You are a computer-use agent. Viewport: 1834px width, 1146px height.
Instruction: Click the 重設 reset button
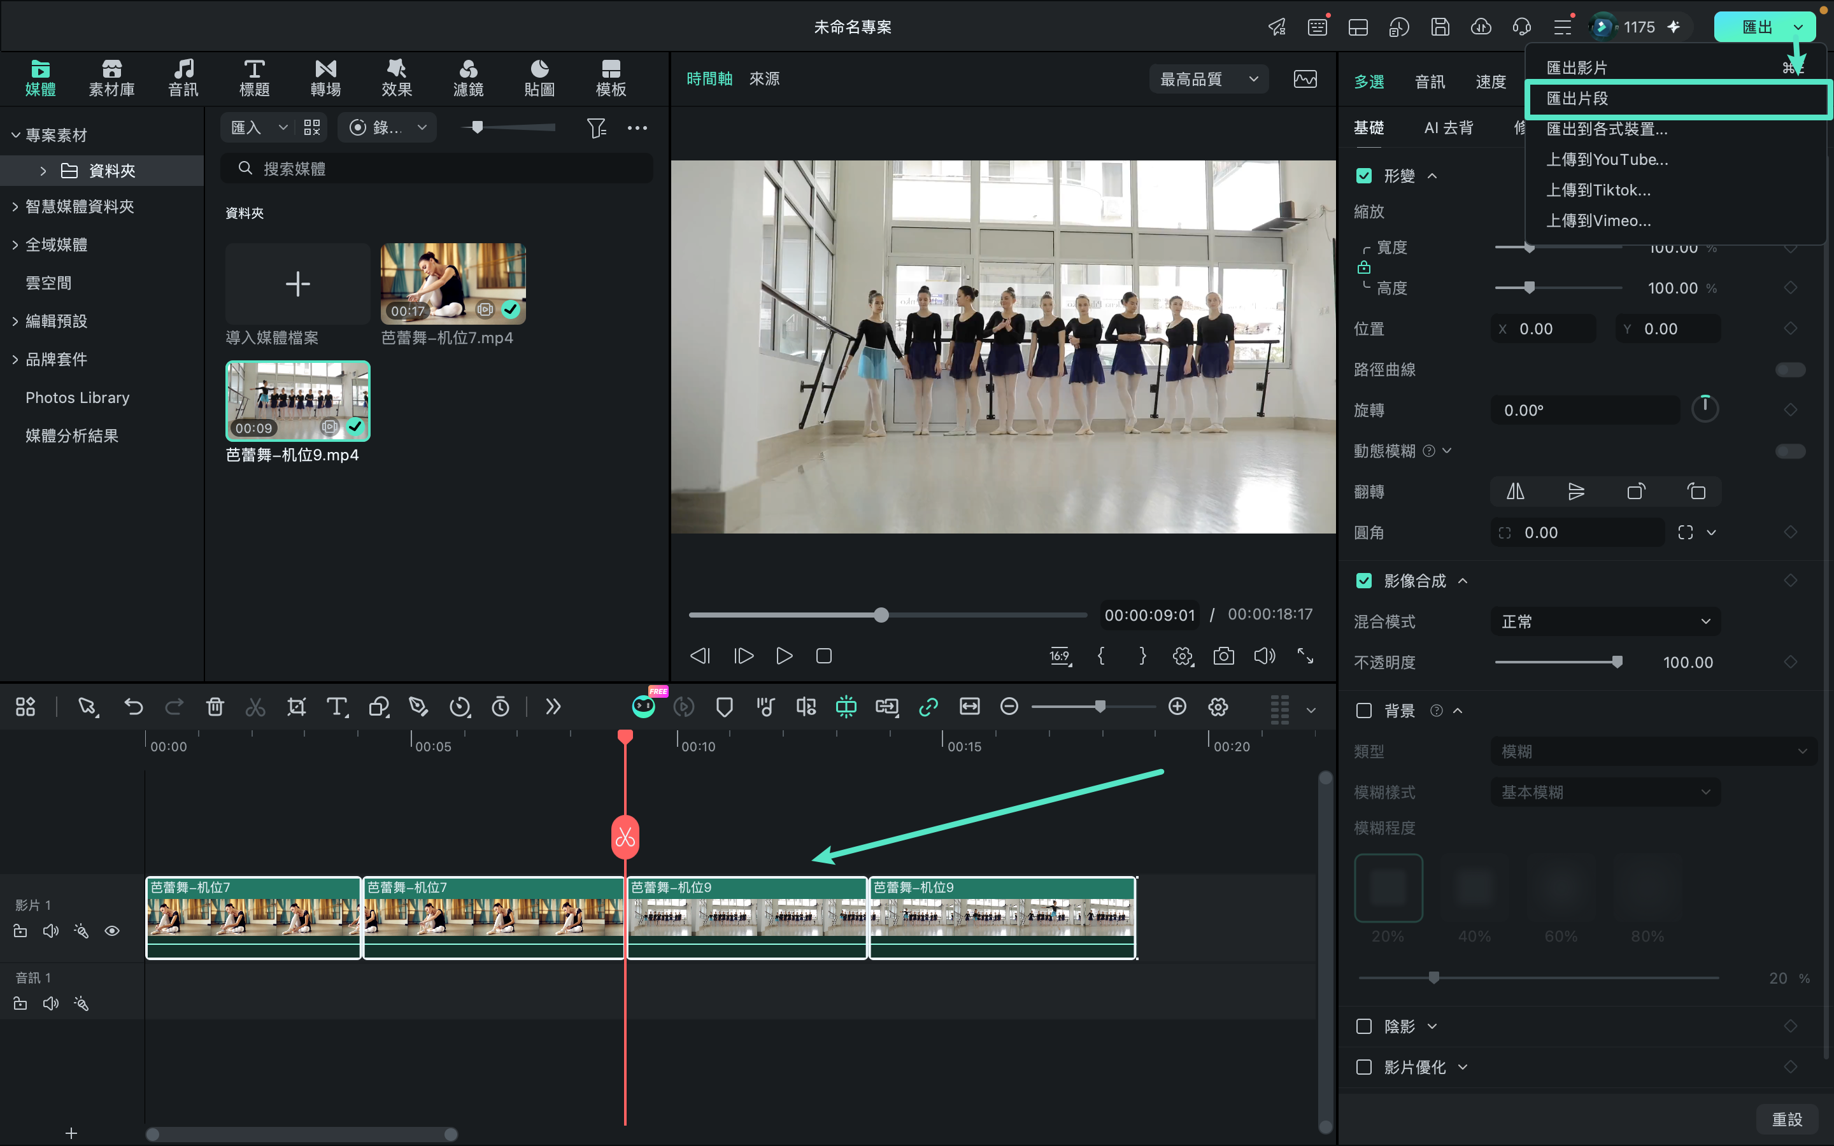(1787, 1119)
